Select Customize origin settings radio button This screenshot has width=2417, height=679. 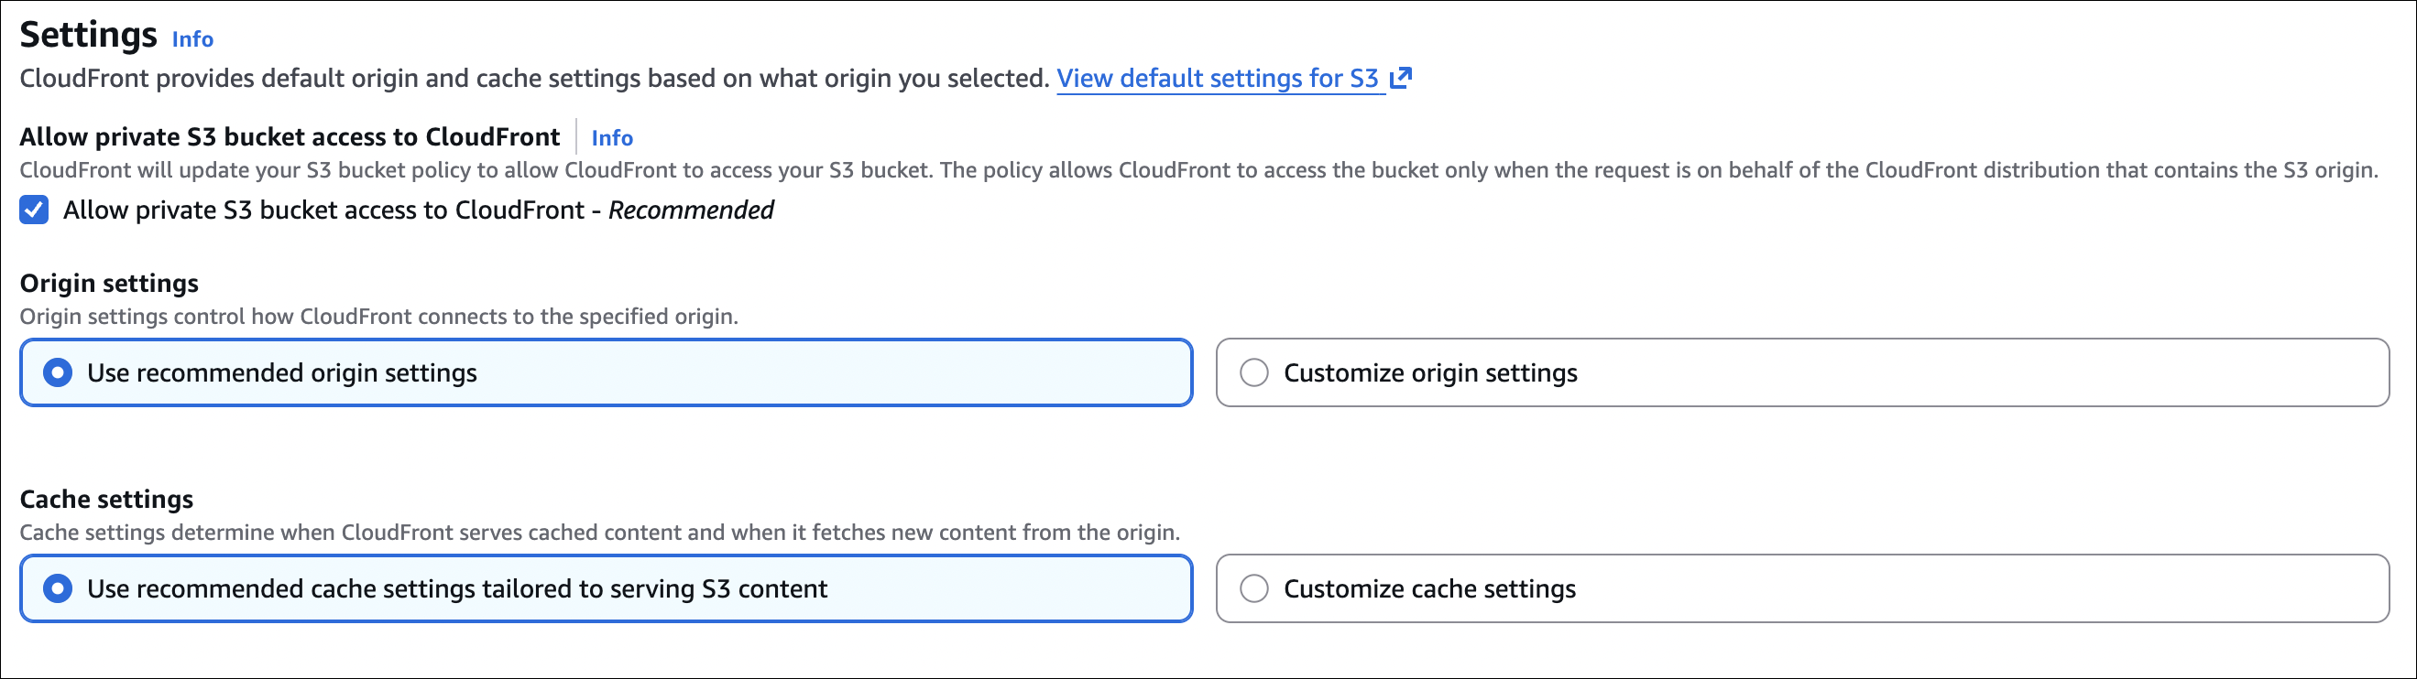(1253, 372)
